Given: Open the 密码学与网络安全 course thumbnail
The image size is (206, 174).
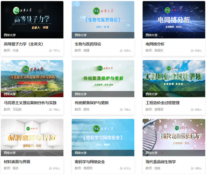Looking at the screenshot, I should [103, 137].
